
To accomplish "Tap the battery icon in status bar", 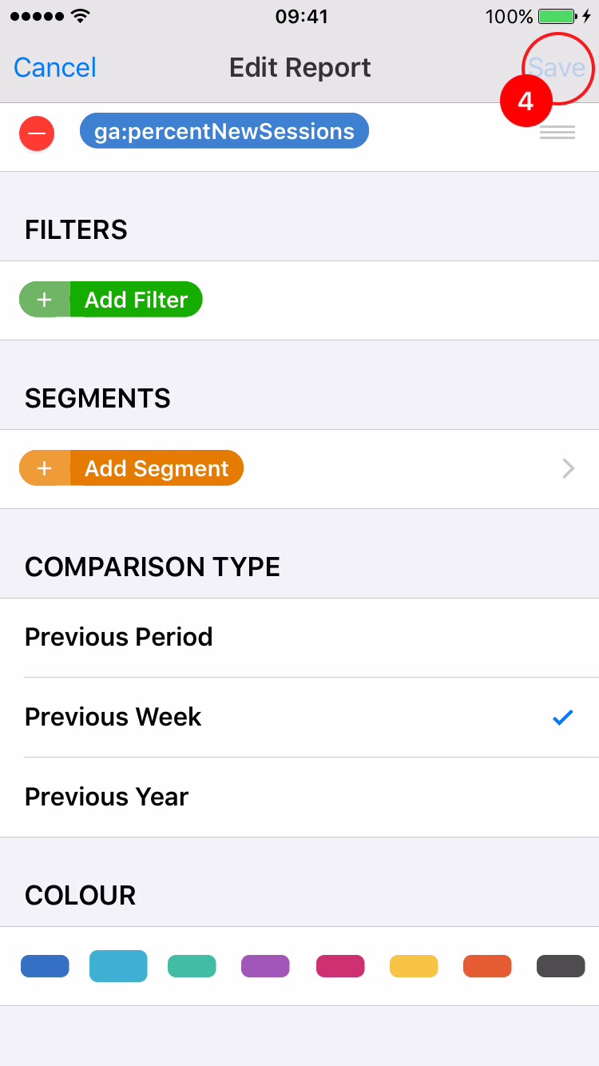I will [x=558, y=17].
